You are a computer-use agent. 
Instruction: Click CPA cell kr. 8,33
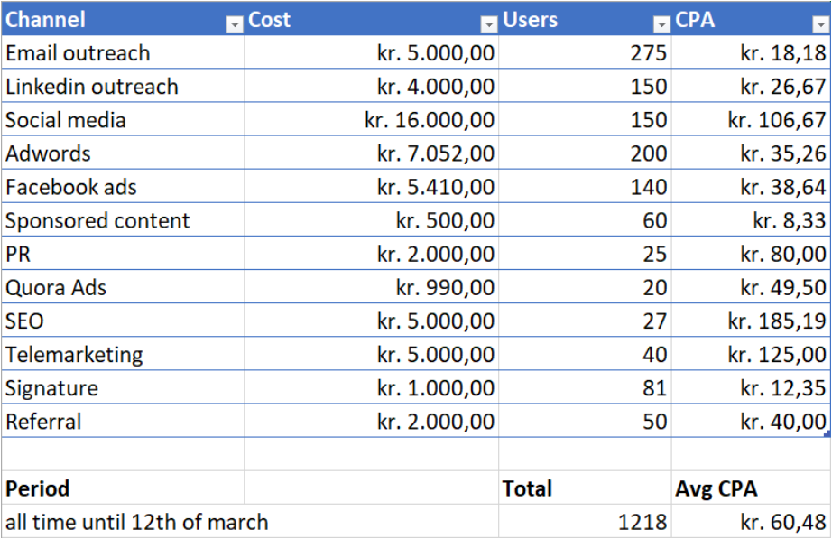[751, 220]
